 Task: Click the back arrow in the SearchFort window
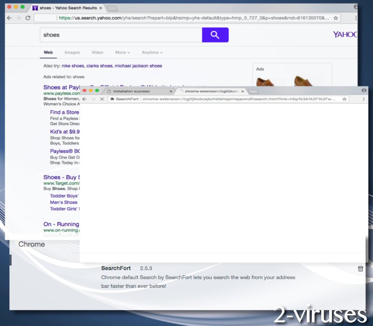click(84, 99)
